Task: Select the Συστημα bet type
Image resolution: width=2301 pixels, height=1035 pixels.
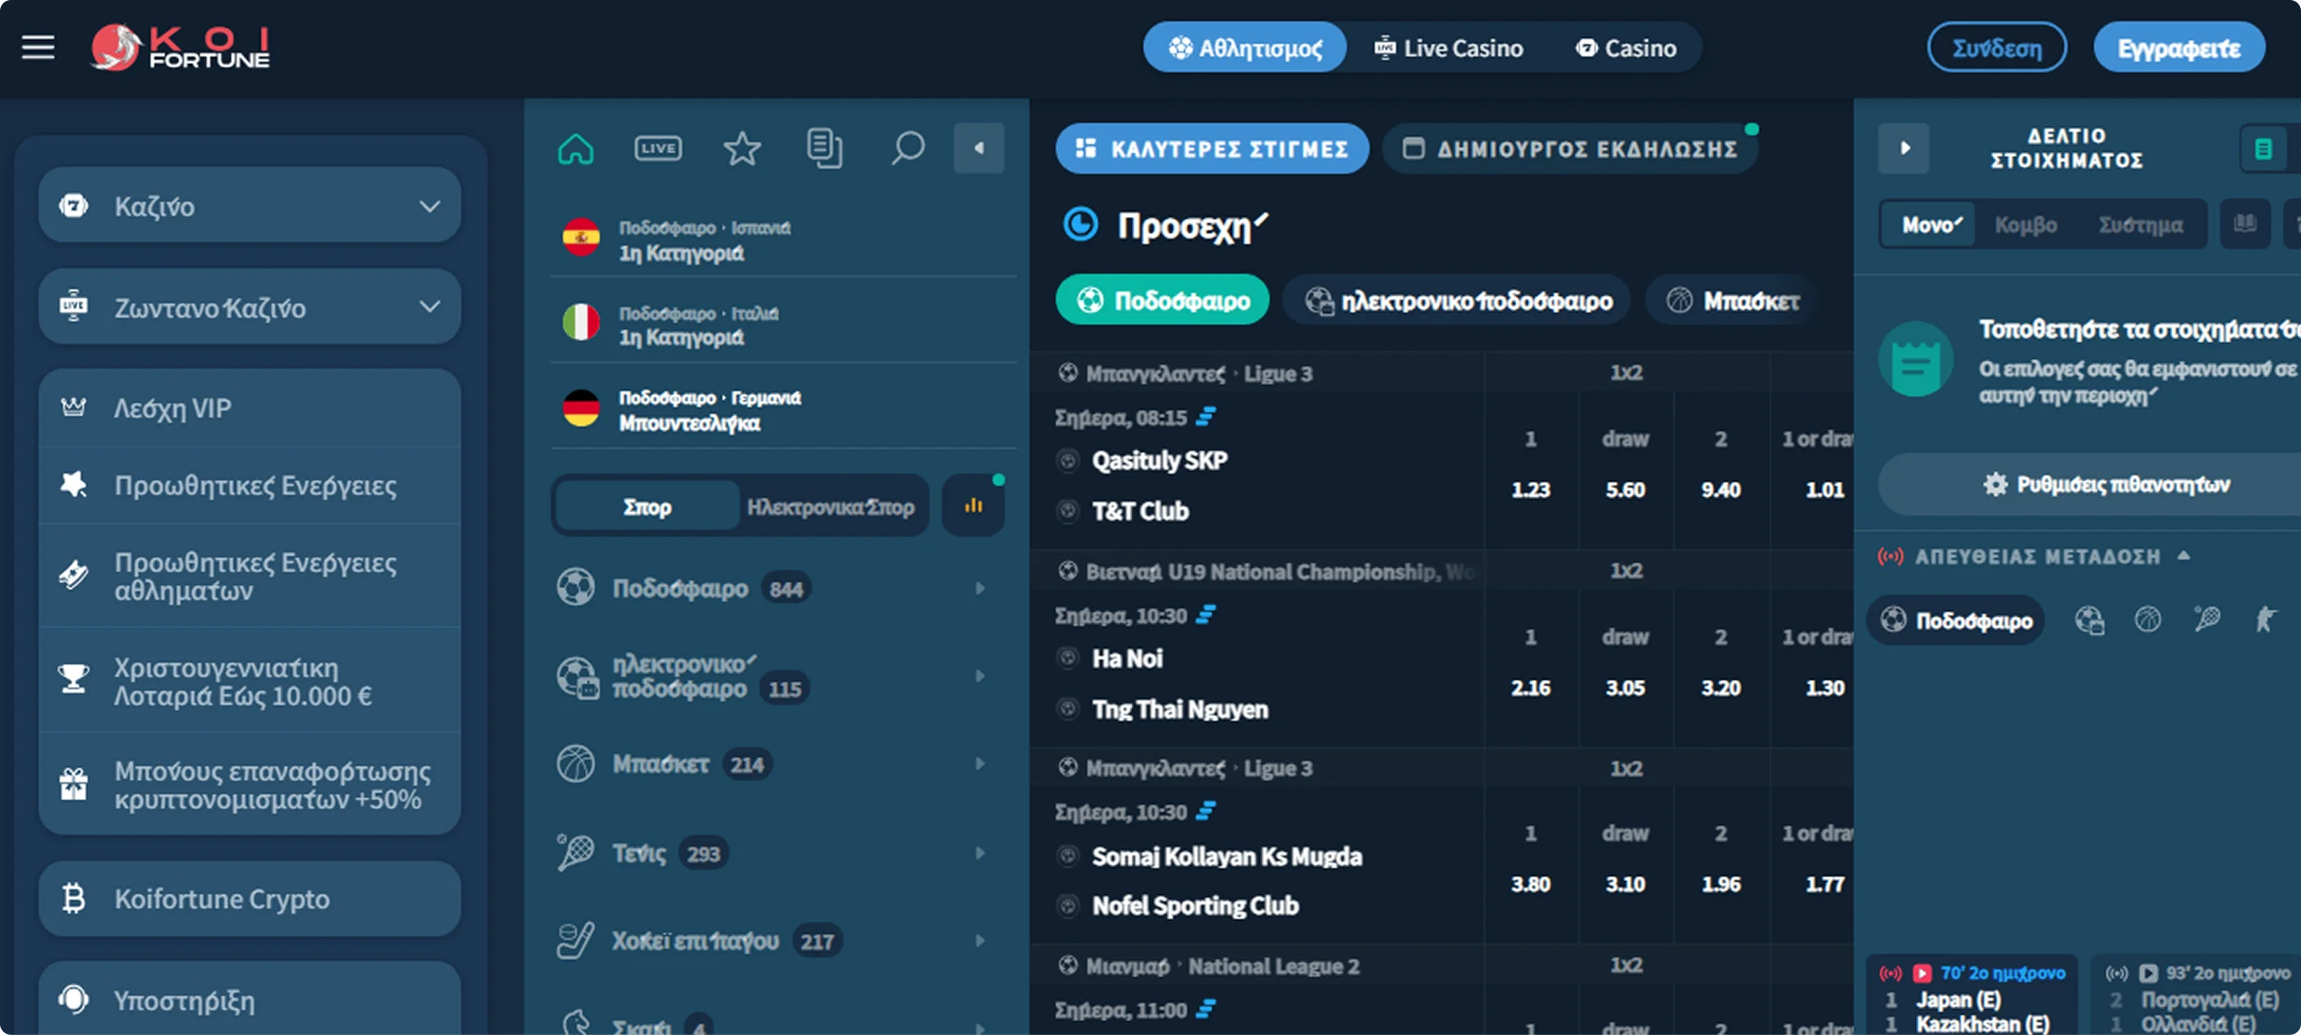Action: pos(2140,224)
